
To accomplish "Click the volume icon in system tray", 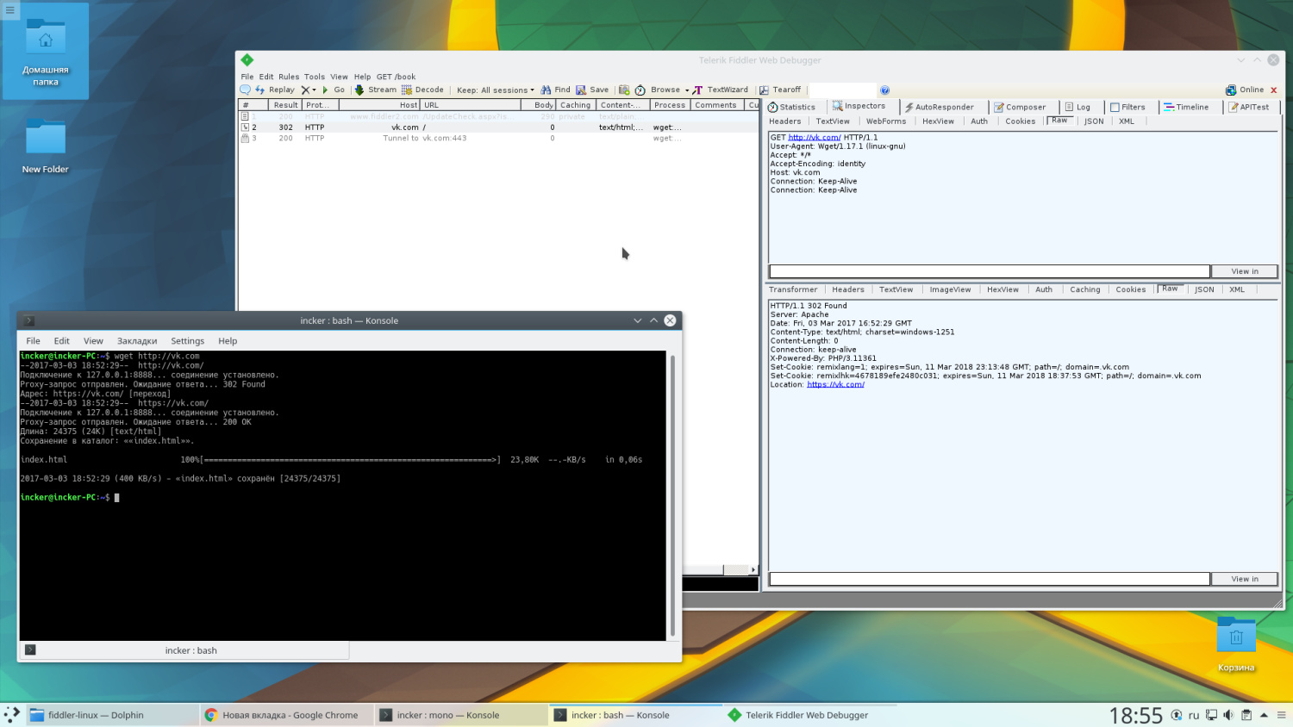I will tap(1228, 715).
